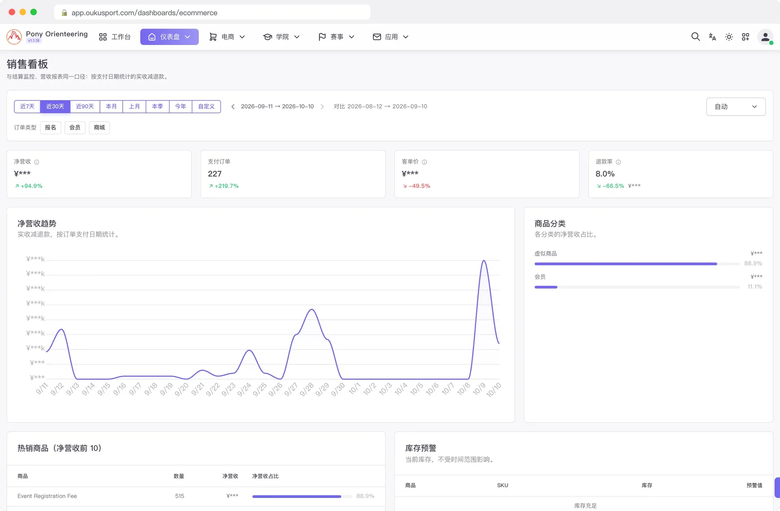Click the Pony Orienteering logo
780x511 pixels.
tap(14, 37)
